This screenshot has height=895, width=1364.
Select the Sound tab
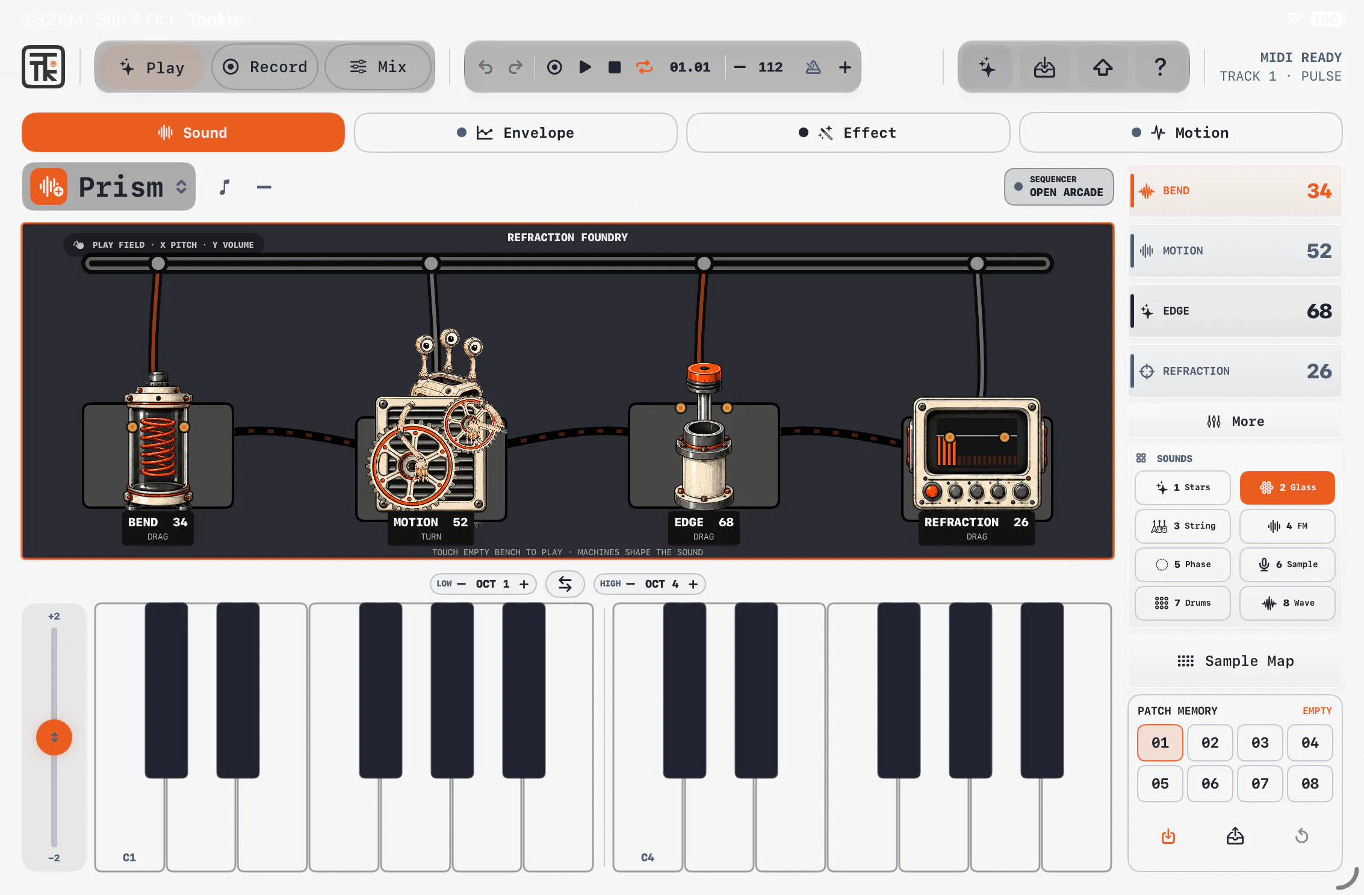pyautogui.click(x=183, y=132)
